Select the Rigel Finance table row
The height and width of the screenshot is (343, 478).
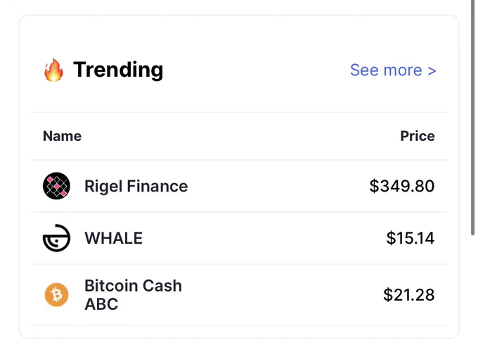tap(239, 186)
